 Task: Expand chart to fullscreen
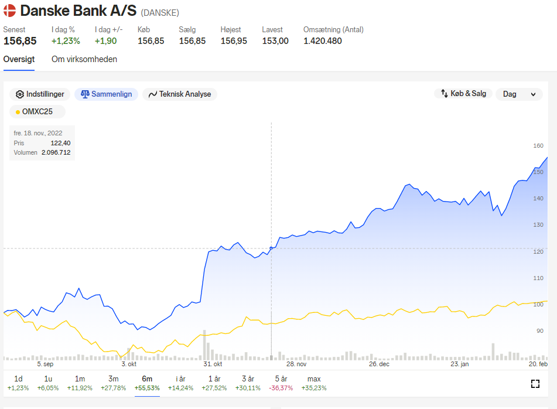coord(535,383)
